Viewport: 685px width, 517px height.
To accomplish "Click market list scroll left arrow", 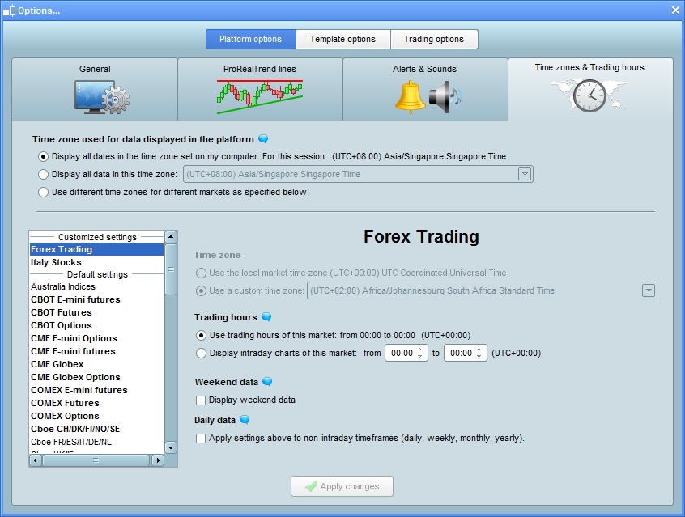I will (36, 460).
